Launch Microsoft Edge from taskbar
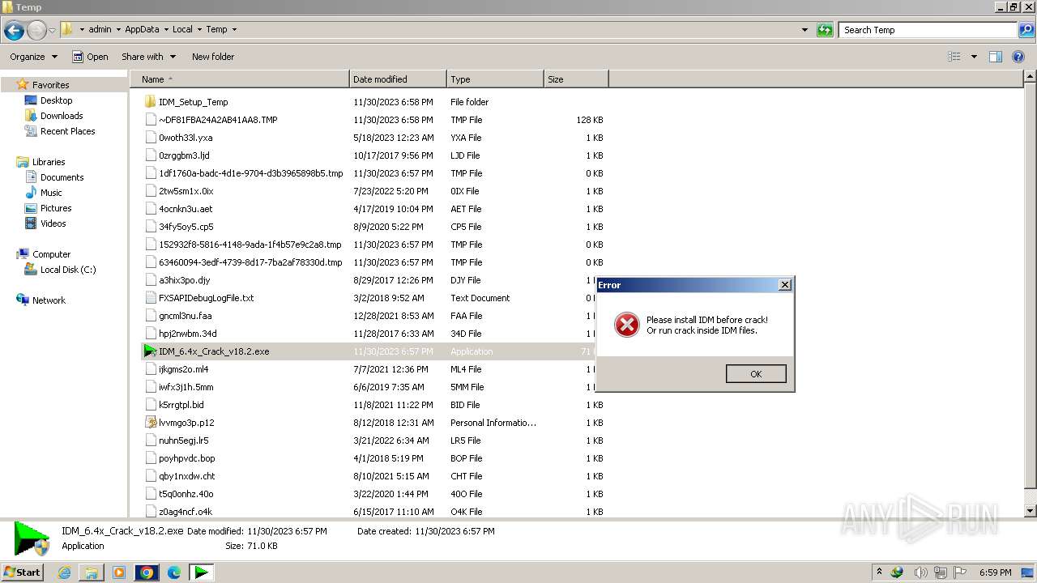This screenshot has height=583, width=1037. (x=174, y=572)
